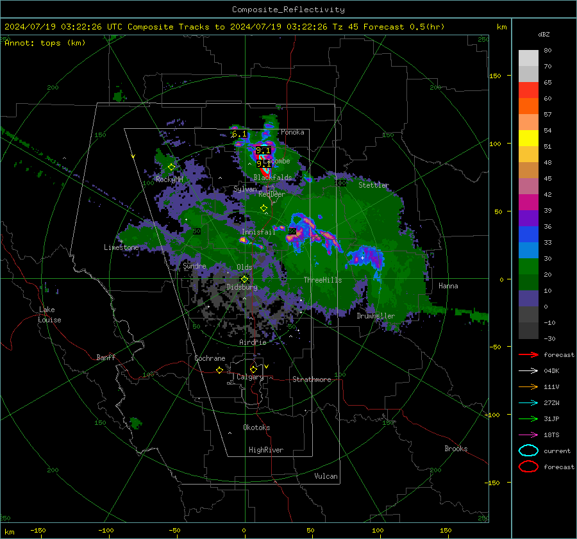
Task: Click the light blue swatch in dBZ scale
Action: coord(528,250)
